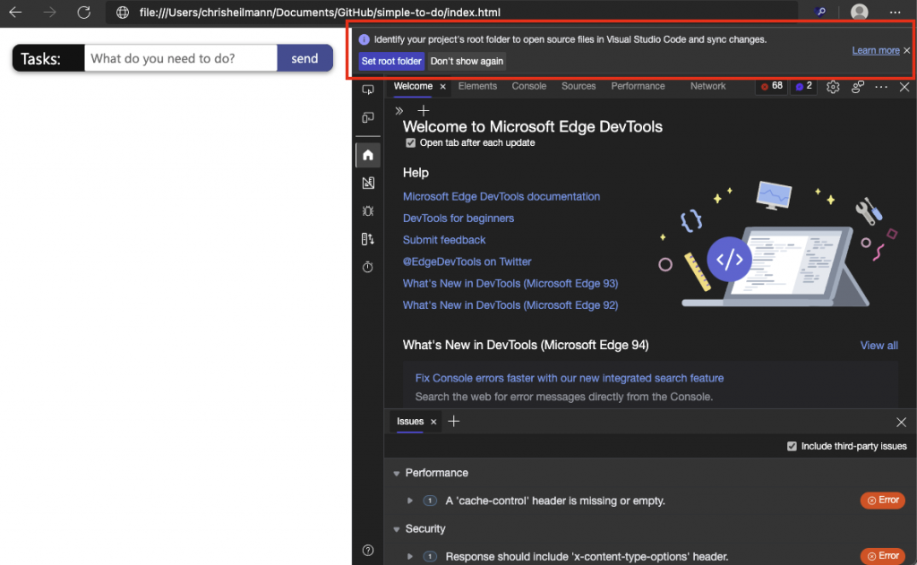917x565 pixels.
Task: Open the Welcome home icon in activity bar
Action: tap(368, 155)
